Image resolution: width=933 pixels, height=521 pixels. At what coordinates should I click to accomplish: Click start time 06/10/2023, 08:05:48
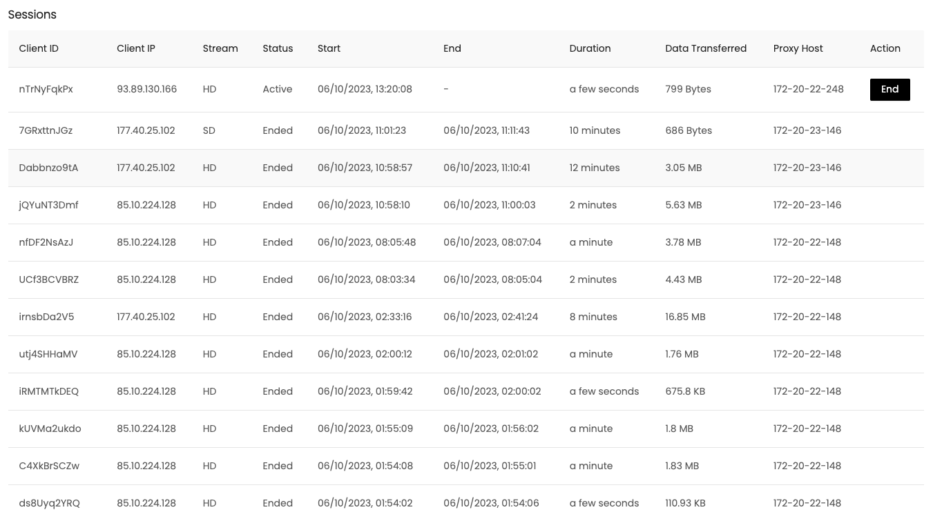point(367,242)
